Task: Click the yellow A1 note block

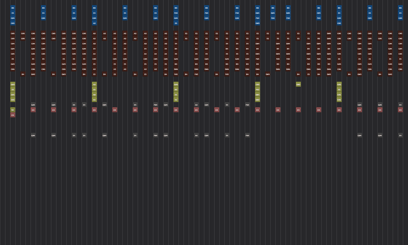Action: (x=94, y=100)
